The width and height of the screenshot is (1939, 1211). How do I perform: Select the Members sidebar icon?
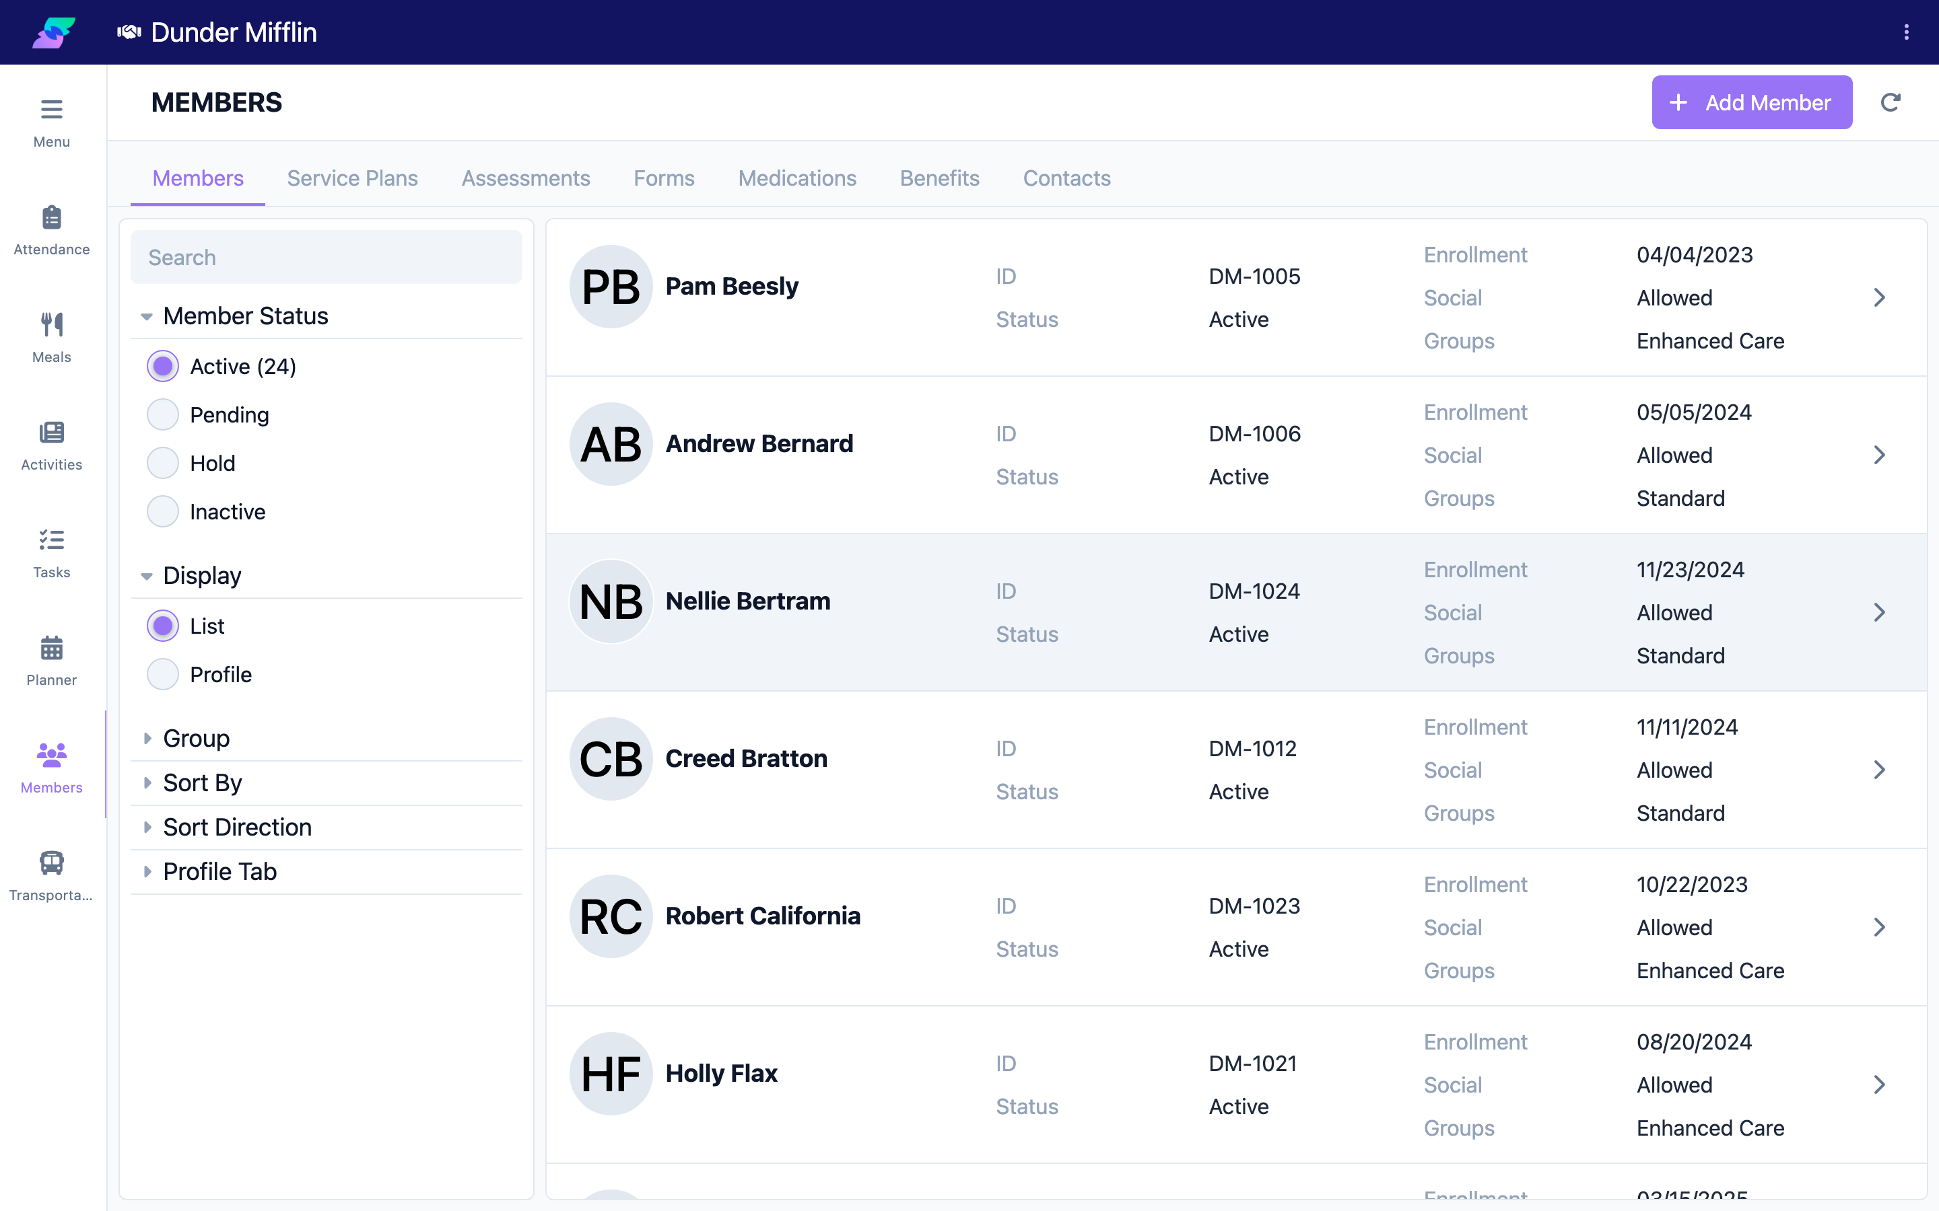(x=51, y=754)
